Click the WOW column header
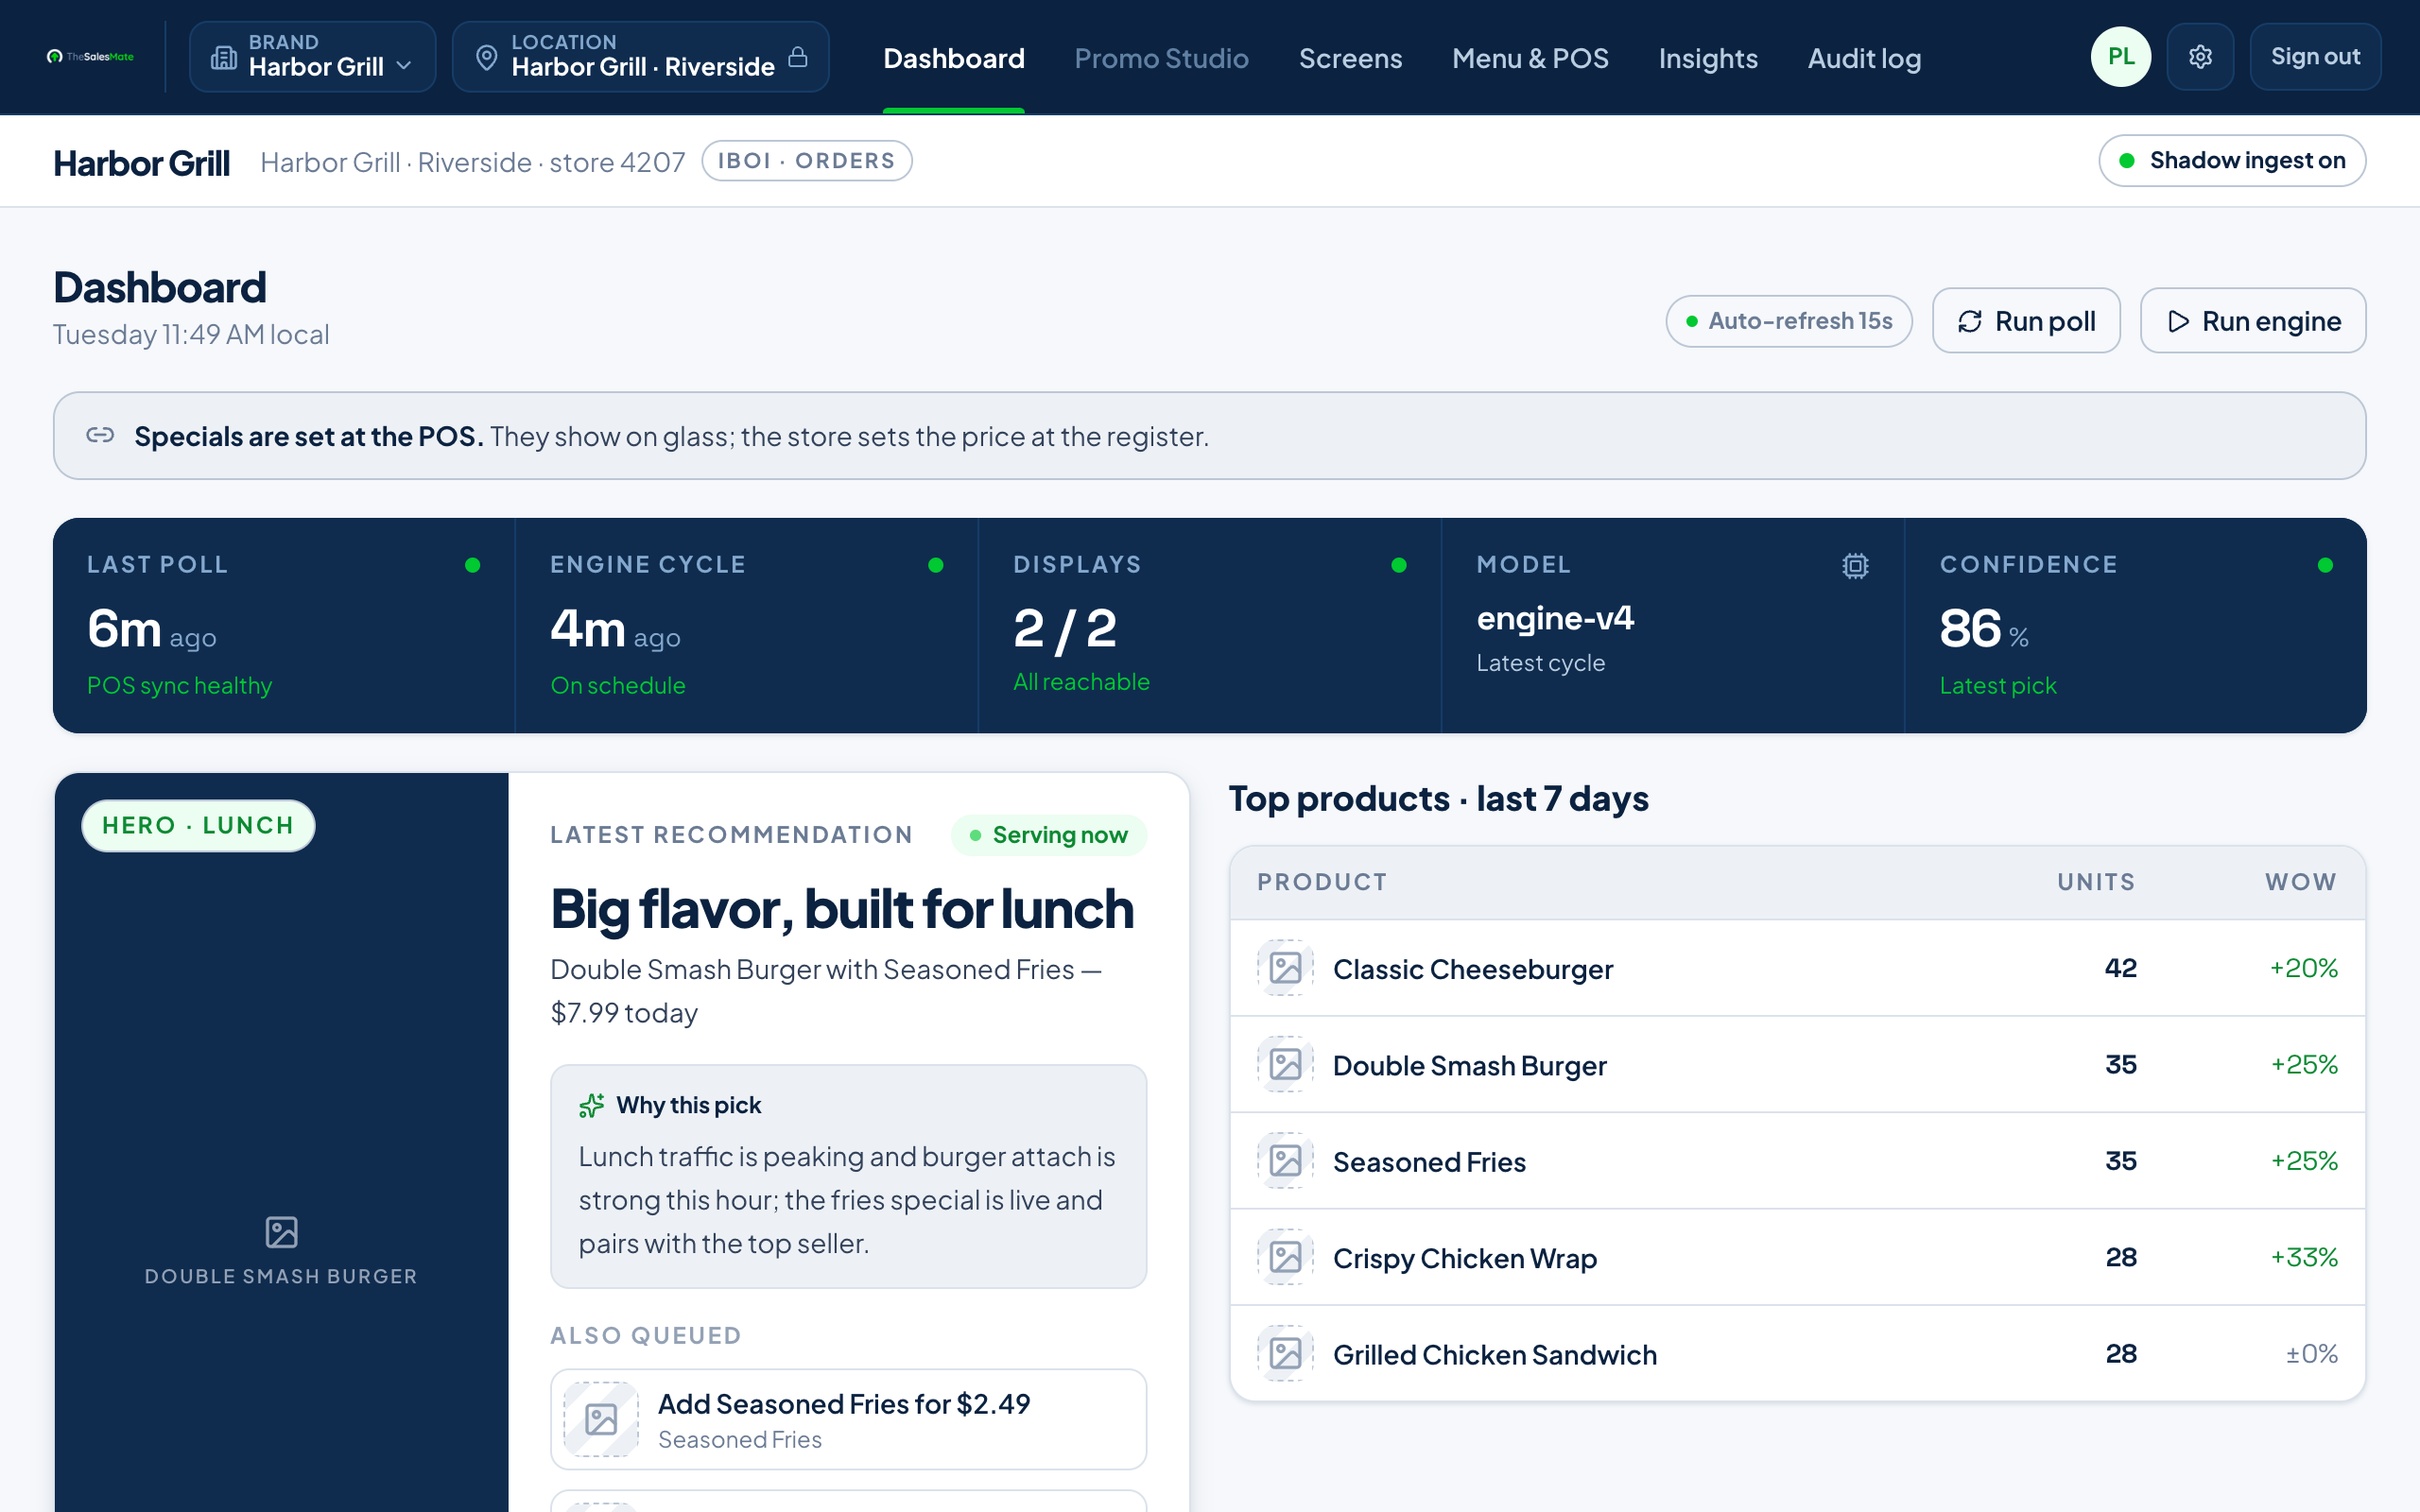Image resolution: width=2420 pixels, height=1512 pixels. 2301,882
